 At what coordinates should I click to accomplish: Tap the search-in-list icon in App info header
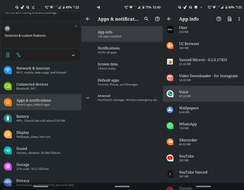tap(229, 19)
